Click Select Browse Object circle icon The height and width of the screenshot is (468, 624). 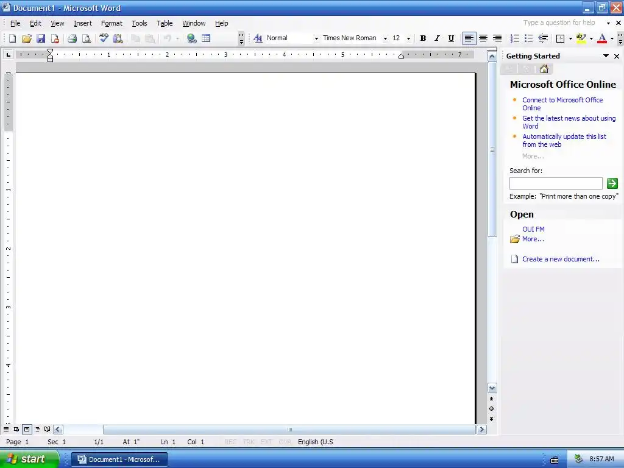tap(492, 409)
